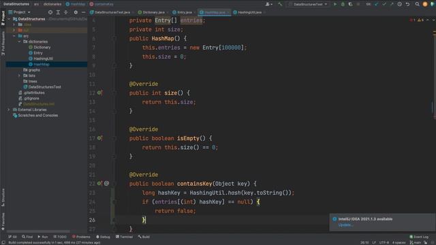
Task: Collapse the dictionaries package
Action: click(x=20, y=42)
